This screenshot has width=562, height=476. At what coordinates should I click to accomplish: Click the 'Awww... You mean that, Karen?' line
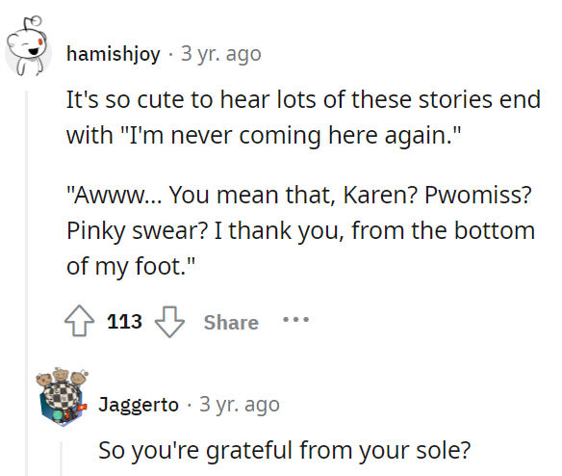coord(299,196)
